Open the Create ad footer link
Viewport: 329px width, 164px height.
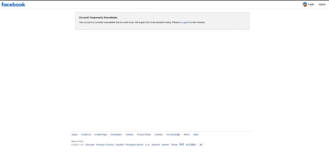(86, 135)
